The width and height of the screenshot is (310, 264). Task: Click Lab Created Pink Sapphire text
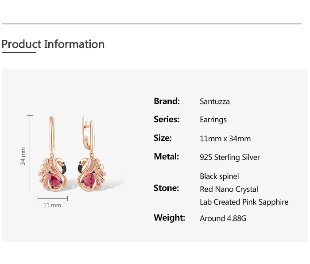tap(244, 202)
